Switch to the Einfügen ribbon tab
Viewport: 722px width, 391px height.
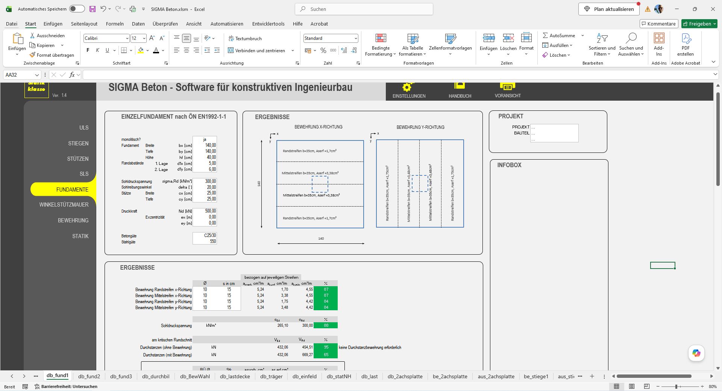click(x=53, y=24)
